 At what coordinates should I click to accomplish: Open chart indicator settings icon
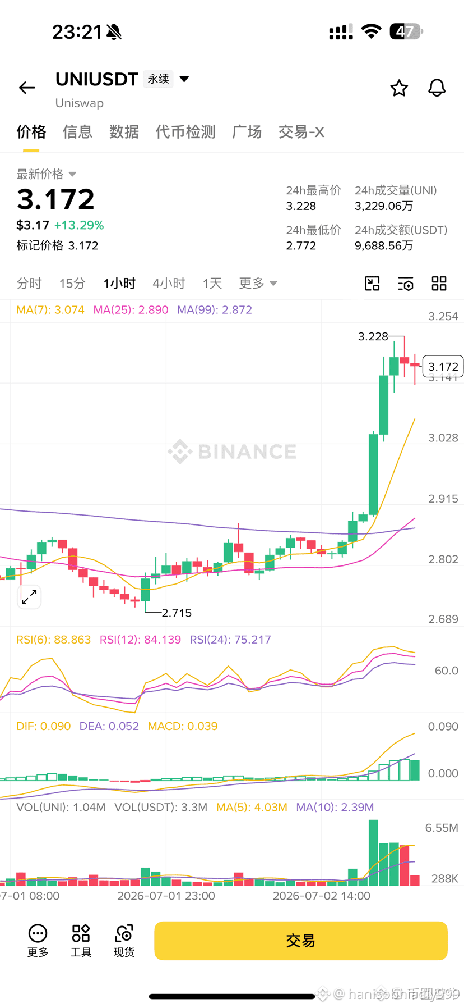pos(406,284)
